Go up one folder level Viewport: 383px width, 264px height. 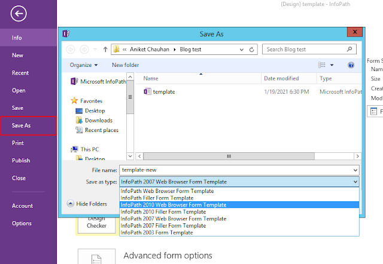105,50
